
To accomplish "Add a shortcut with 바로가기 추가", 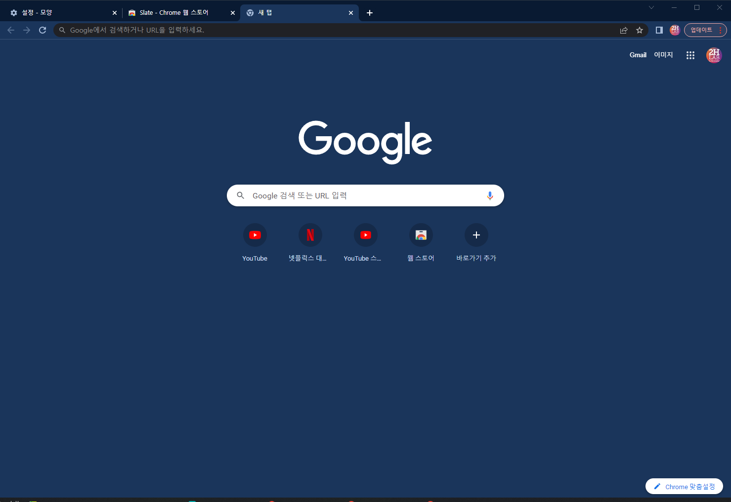I will 476,243.
